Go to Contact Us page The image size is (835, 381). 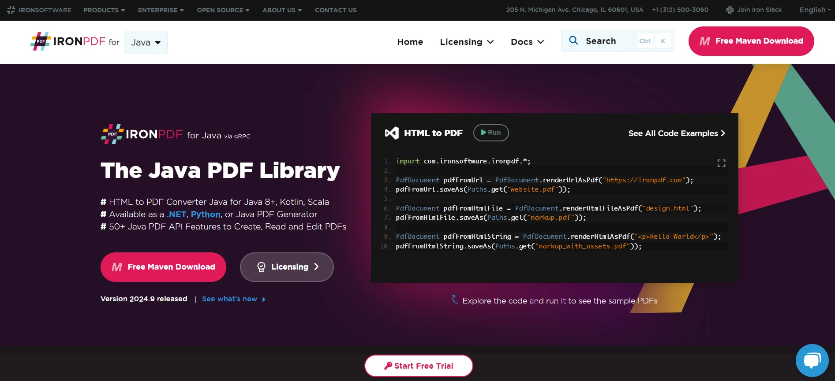[x=336, y=10]
